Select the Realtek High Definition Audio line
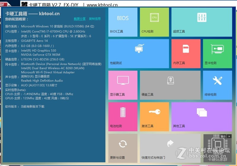 point(42,80)
